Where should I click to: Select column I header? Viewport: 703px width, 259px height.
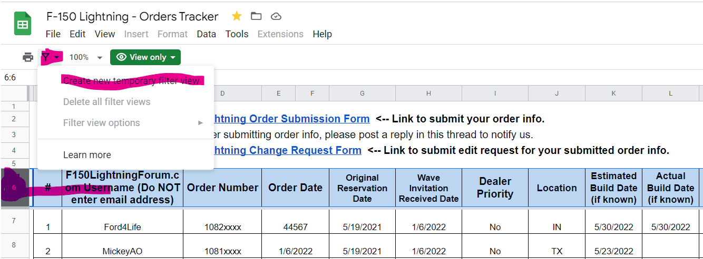pyautogui.click(x=495, y=94)
